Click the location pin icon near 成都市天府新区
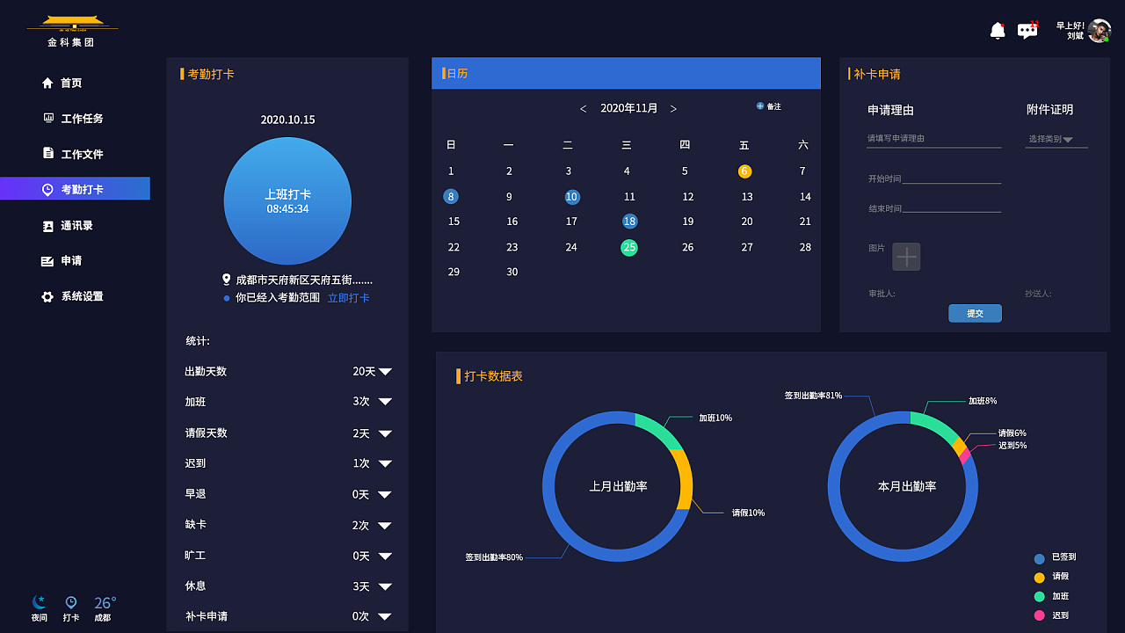This screenshot has width=1125, height=633. [226, 279]
